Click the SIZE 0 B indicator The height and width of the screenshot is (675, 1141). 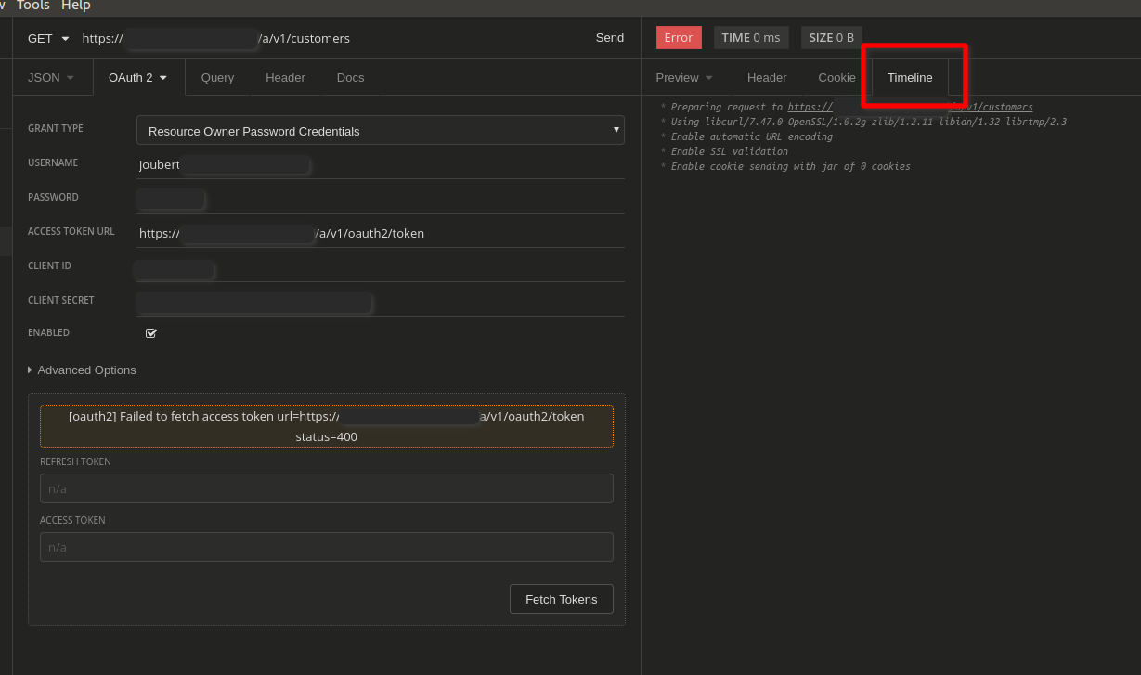pyautogui.click(x=832, y=38)
